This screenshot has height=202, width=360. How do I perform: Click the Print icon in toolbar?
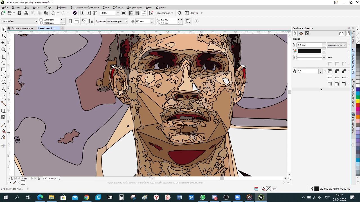(x=26, y=13)
